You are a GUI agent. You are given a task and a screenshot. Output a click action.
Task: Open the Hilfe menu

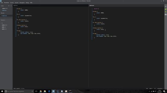(x=31, y=3)
